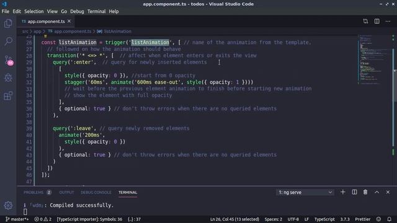The width and height of the screenshot is (397, 223).
Task: Open the Debug menu
Action: (77, 11)
